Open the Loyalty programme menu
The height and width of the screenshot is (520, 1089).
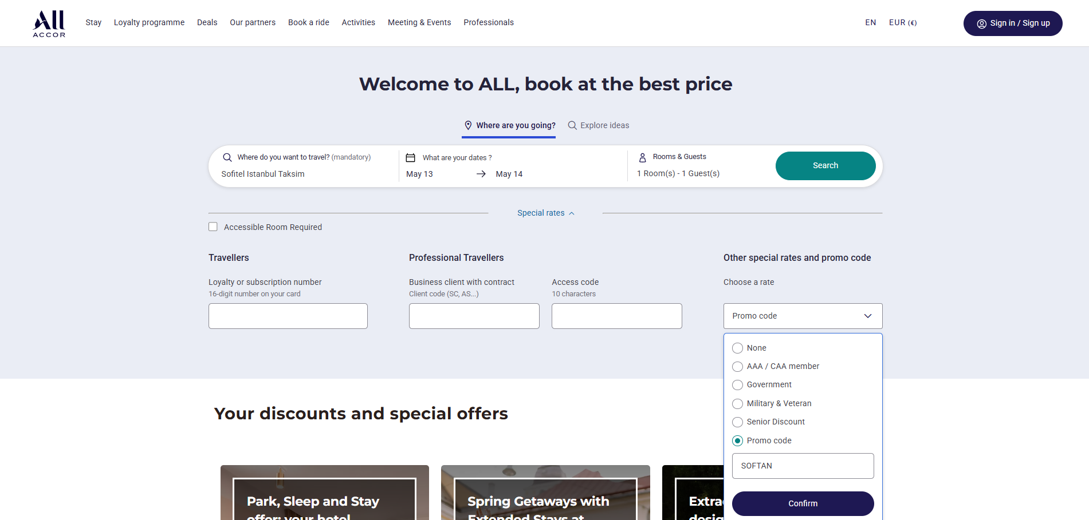pos(149,23)
